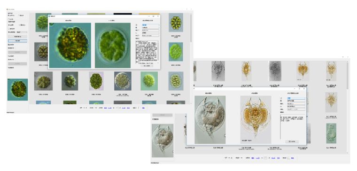This screenshot has height=171, width=357.
Task: Select the dark green algae thumbnail on lavender background
Action: [96, 81]
